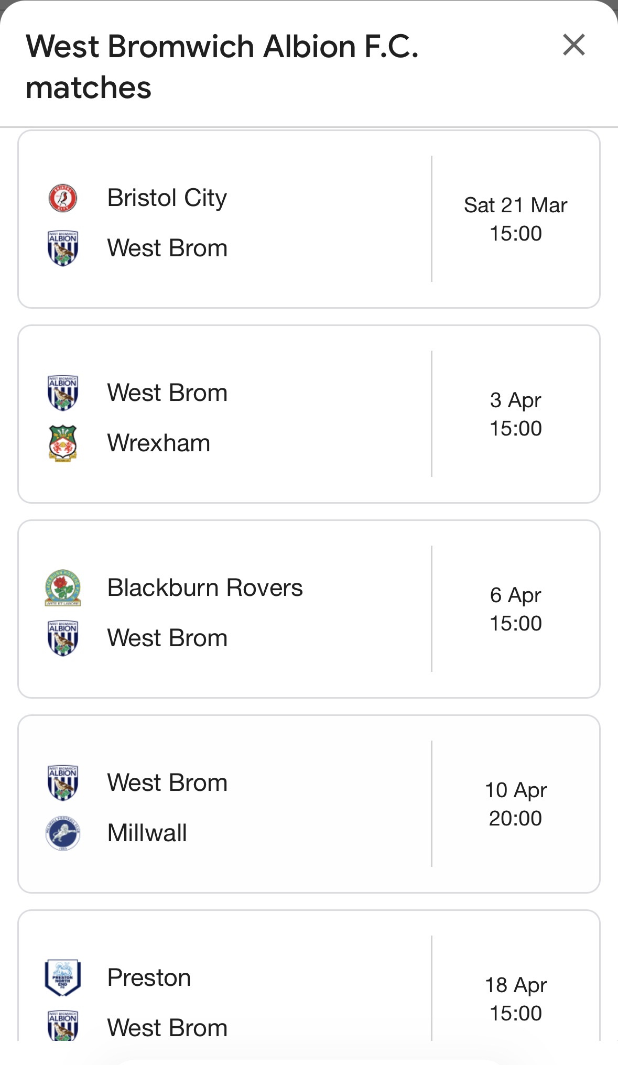Click the 10 Apr 20:00 kickoff time

click(515, 818)
